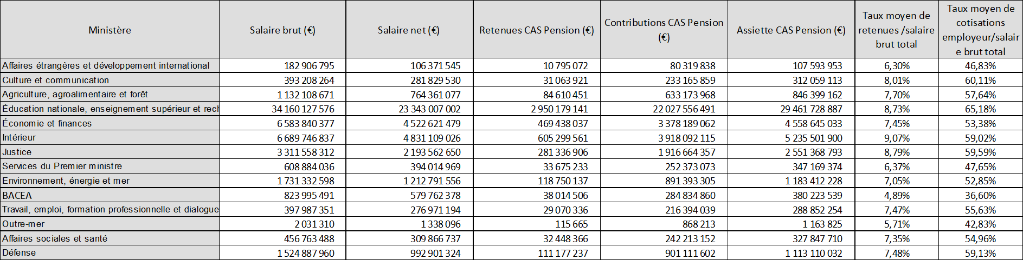Click the Contributions CAS Pension header cell
This screenshot has width=1023, height=260.
(664, 30)
